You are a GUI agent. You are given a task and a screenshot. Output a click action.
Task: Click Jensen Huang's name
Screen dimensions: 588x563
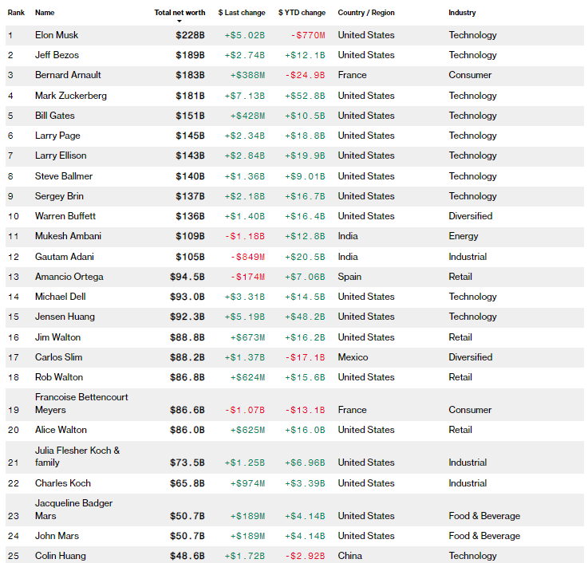tap(65, 317)
